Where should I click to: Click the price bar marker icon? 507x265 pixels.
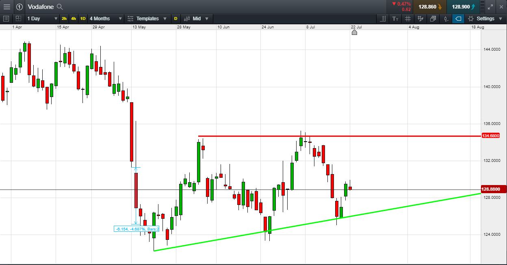coord(446,19)
